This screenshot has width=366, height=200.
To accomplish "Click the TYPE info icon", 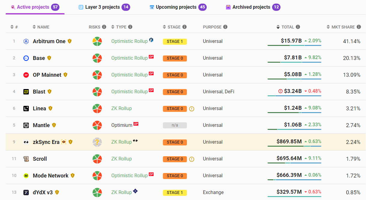I will pyautogui.click(x=130, y=27).
